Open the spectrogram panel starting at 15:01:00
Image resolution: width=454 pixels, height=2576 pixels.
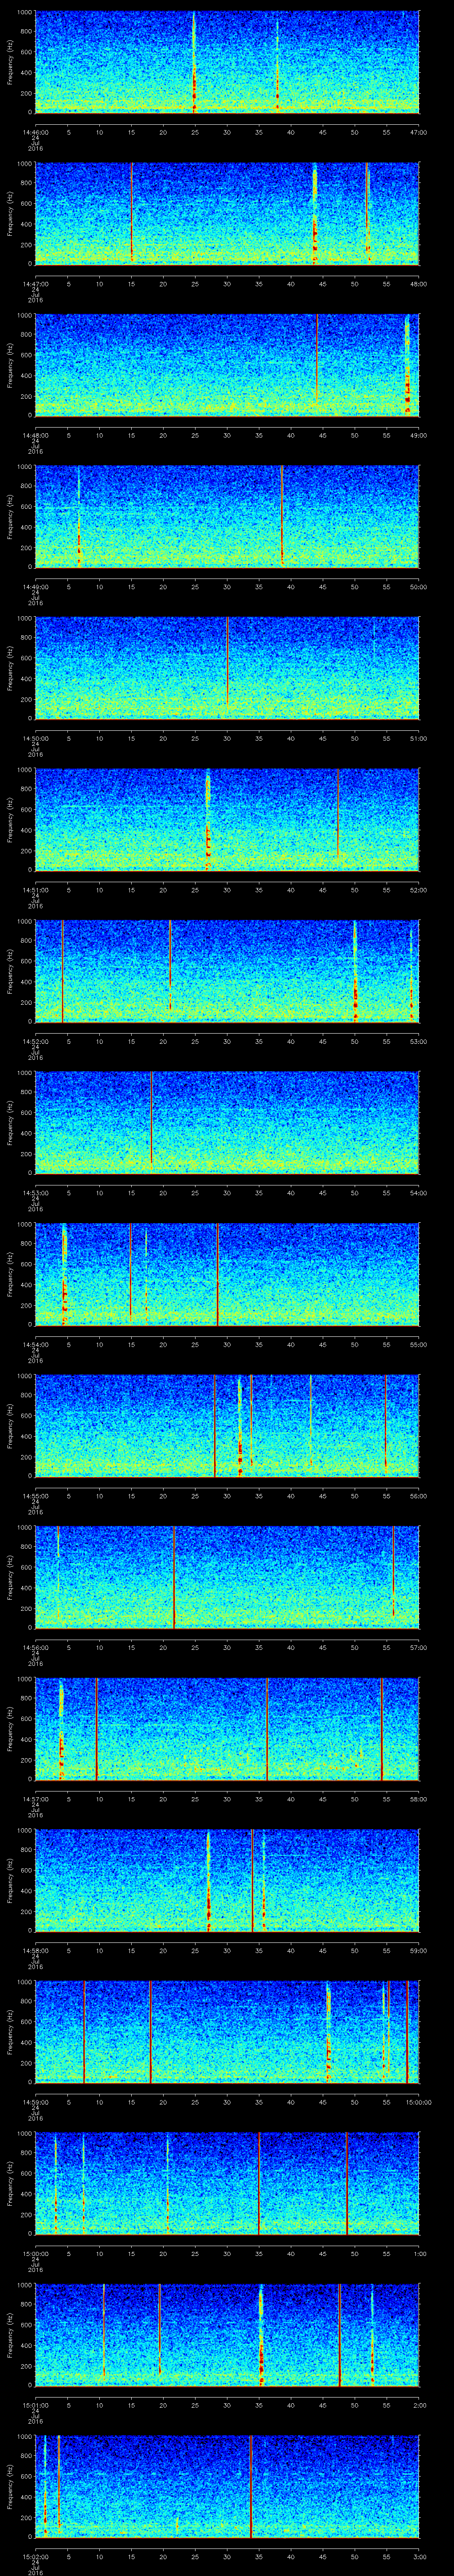click(227, 2335)
